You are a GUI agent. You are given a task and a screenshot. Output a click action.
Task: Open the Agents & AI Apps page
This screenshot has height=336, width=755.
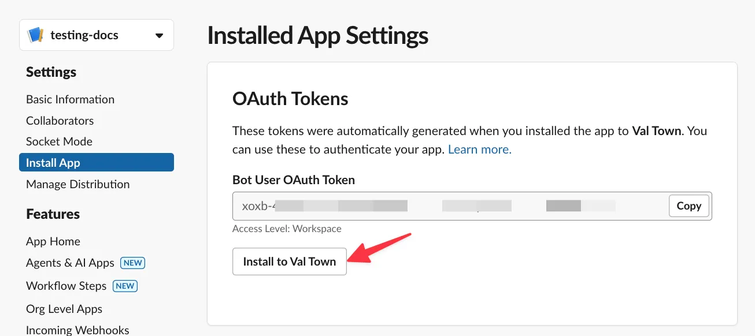(x=69, y=263)
